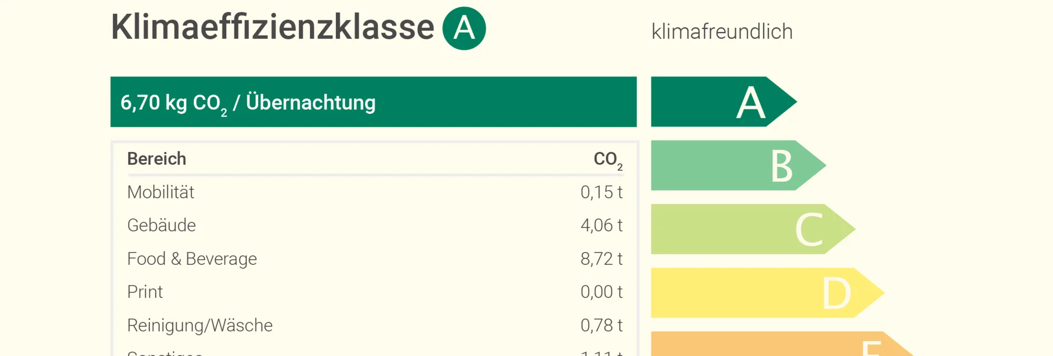Click the CO2 column header

tap(608, 159)
